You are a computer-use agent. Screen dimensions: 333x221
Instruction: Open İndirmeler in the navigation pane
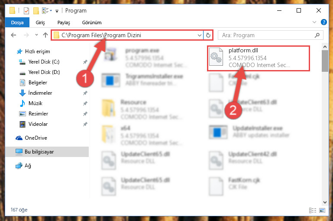click(x=40, y=93)
